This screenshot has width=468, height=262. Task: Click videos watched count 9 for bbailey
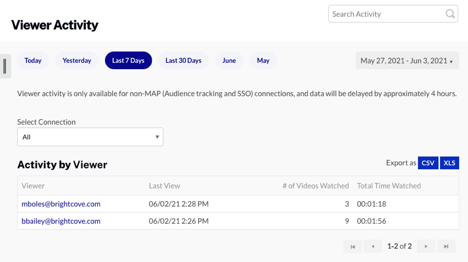pyautogui.click(x=347, y=221)
